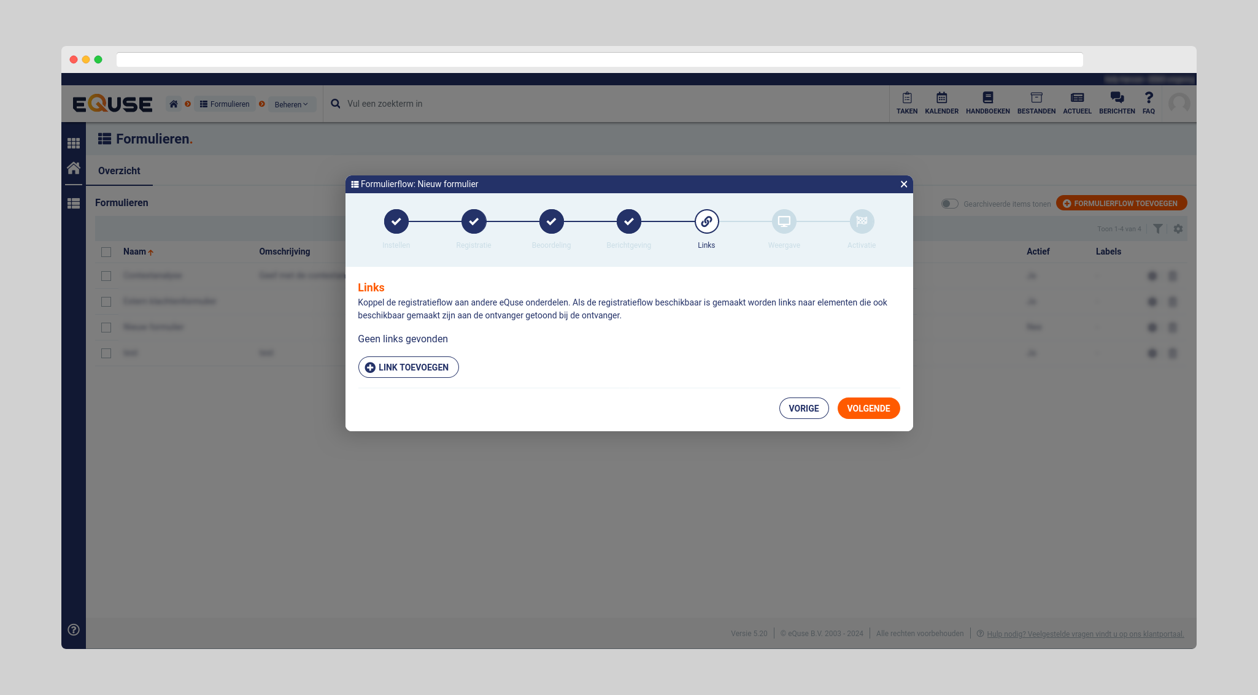Open the Weergave step monitor icon
This screenshot has width=1258, height=695.
pos(784,221)
